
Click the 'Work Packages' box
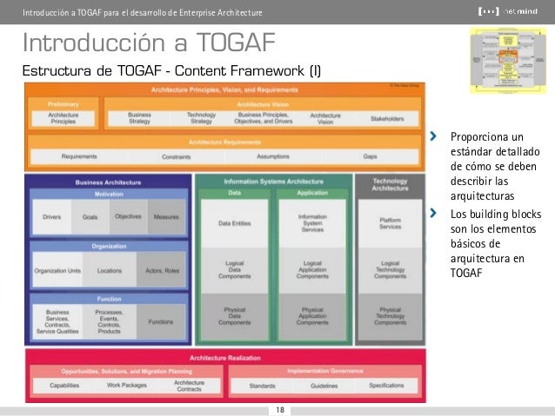point(127,386)
